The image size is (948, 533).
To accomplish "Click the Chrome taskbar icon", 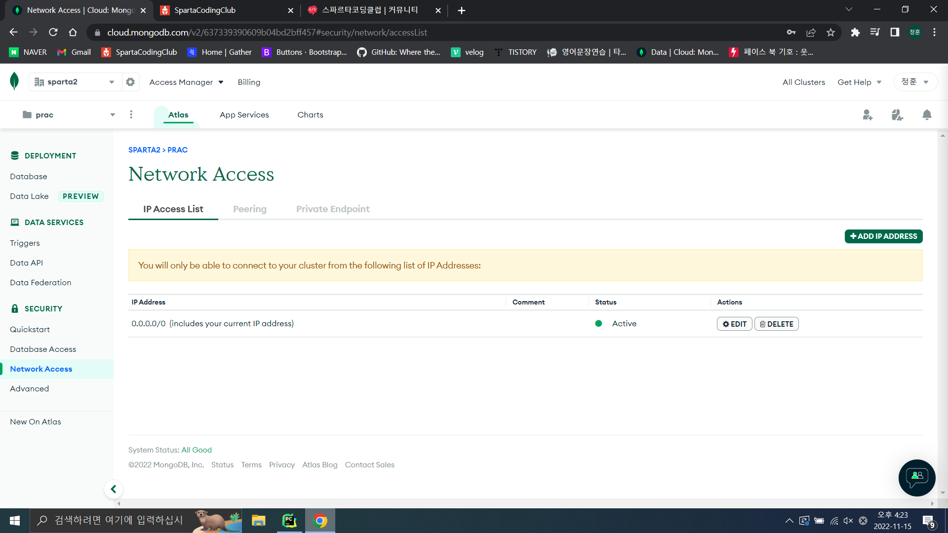I will [320, 521].
